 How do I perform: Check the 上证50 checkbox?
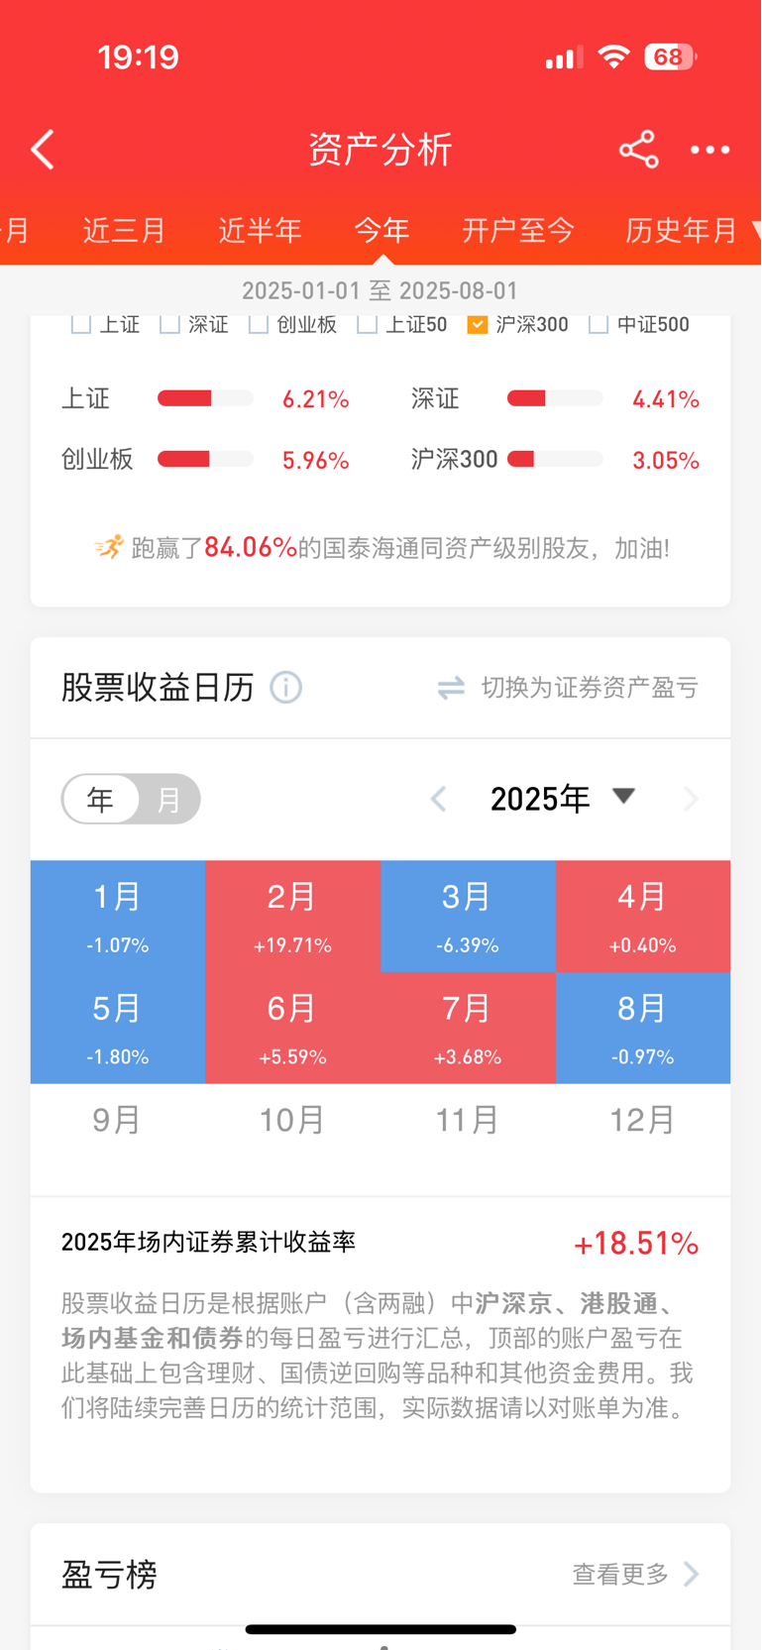[367, 324]
